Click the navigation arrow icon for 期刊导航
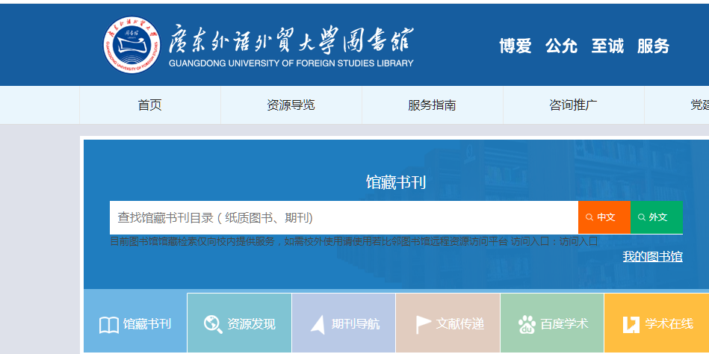 [318, 324]
